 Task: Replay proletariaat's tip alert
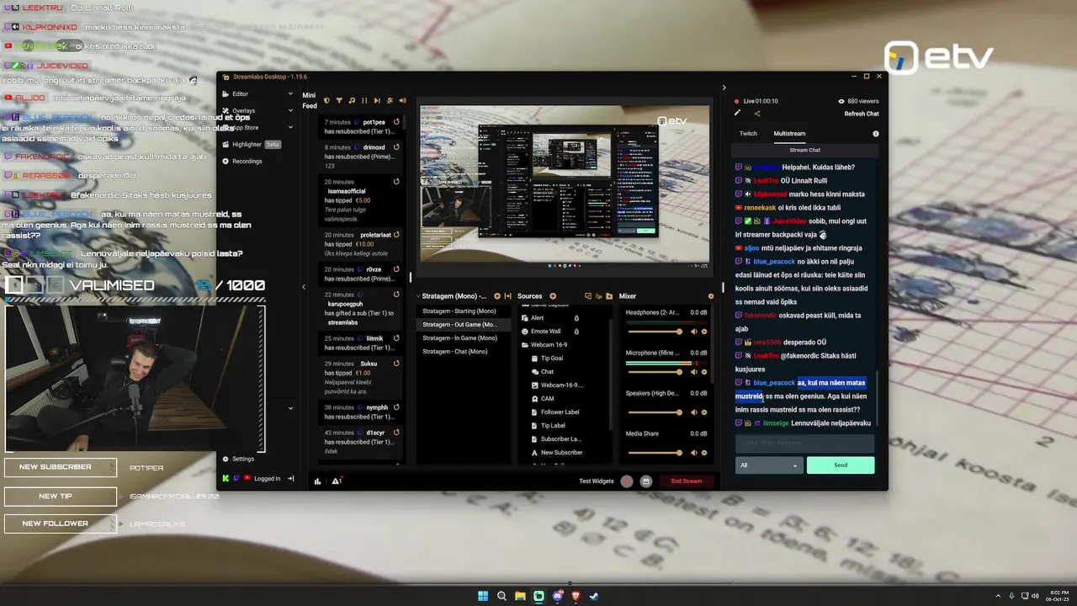pos(396,235)
